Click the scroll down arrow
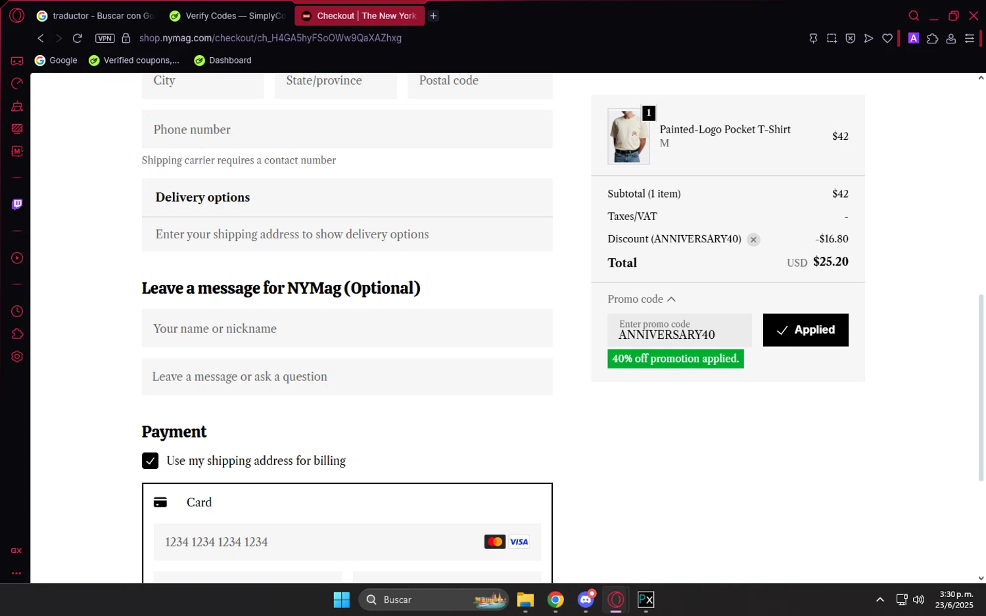 [x=981, y=579]
